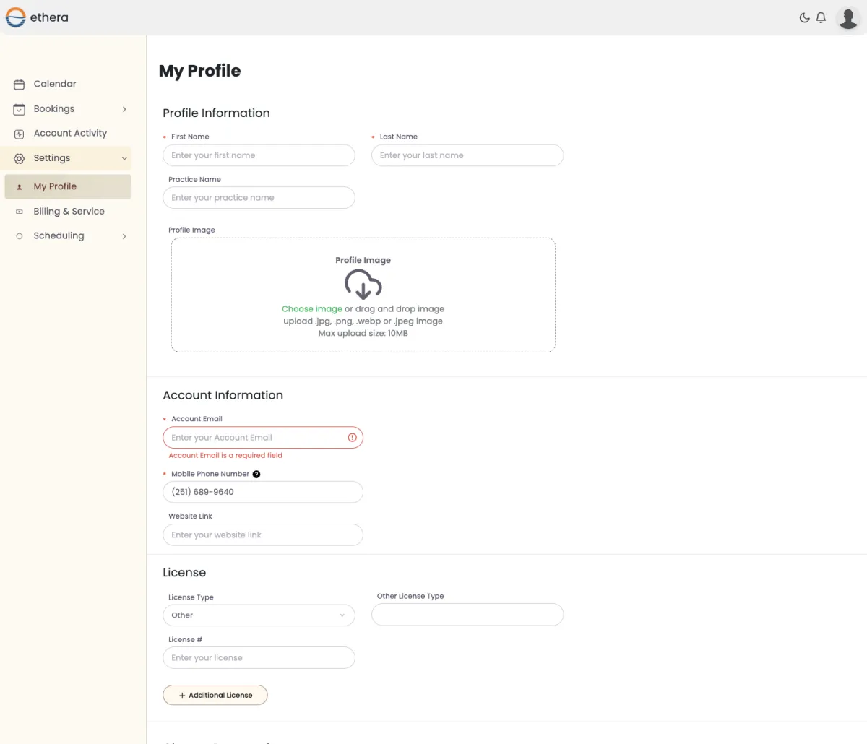
Task: Focus the Website Link field
Action: pos(263,535)
